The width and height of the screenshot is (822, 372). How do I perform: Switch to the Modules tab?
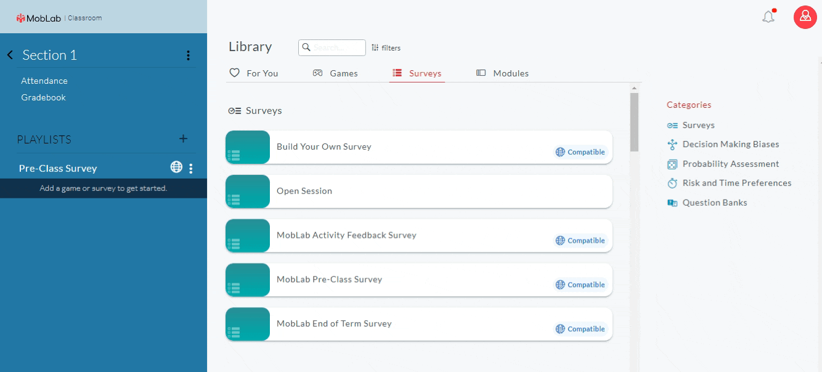point(502,73)
